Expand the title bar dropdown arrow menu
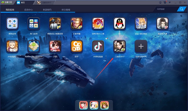This screenshot has width=188, height=111. click(x=170, y=3)
